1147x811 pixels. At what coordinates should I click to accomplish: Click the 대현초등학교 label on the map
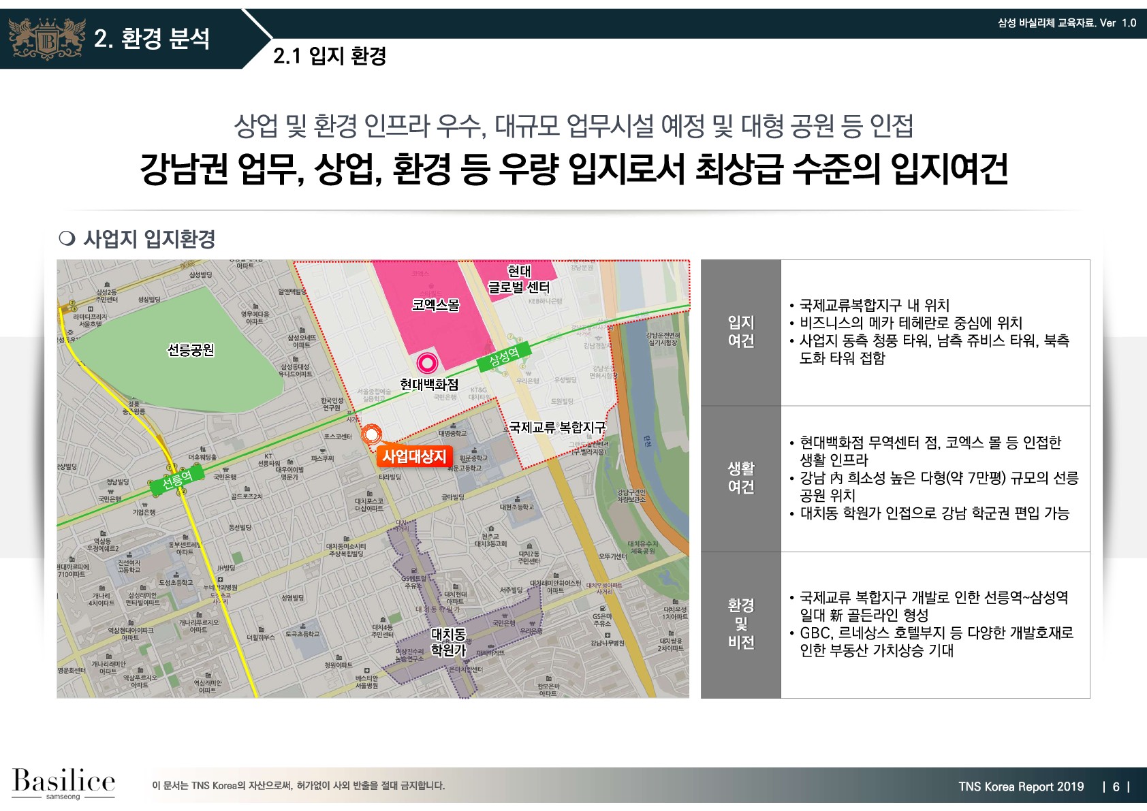pos(517,507)
